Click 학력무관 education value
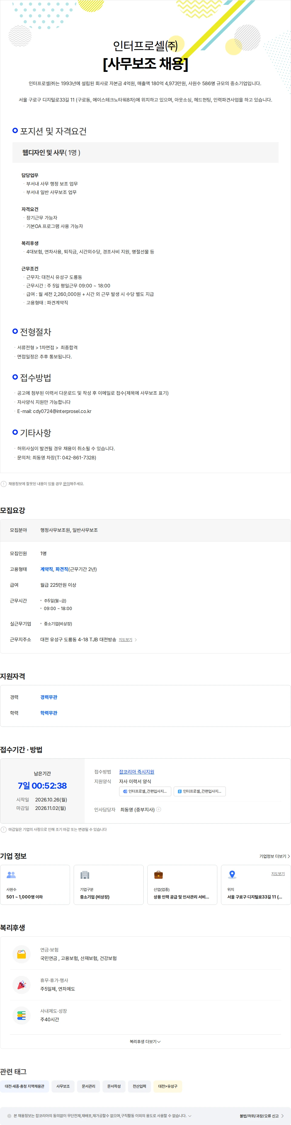This screenshot has height=1125, width=291. coord(49,713)
